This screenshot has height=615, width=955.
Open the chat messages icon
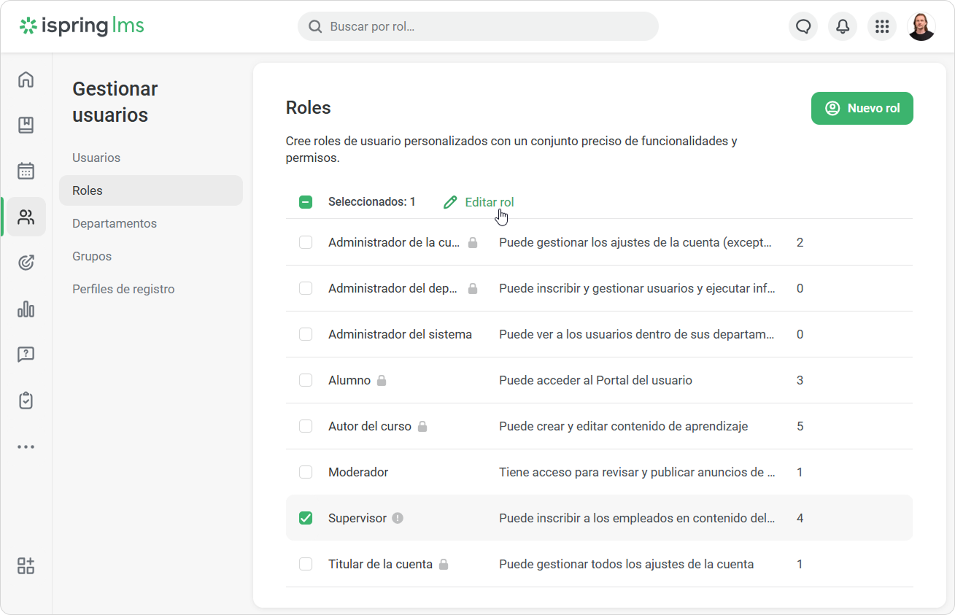click(x=803, y=26)
